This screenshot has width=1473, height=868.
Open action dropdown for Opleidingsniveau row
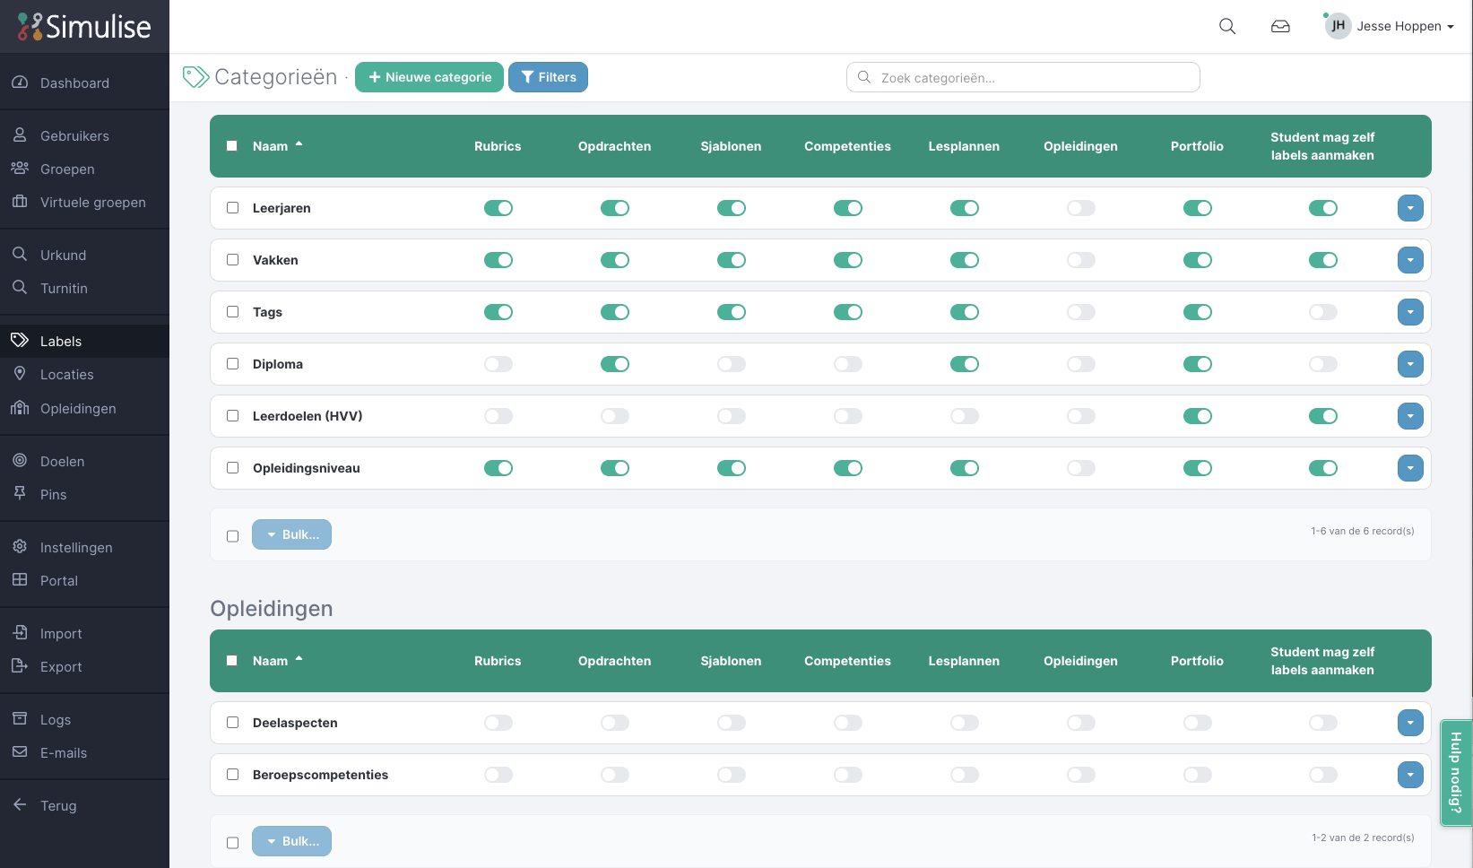[1410, 468]
